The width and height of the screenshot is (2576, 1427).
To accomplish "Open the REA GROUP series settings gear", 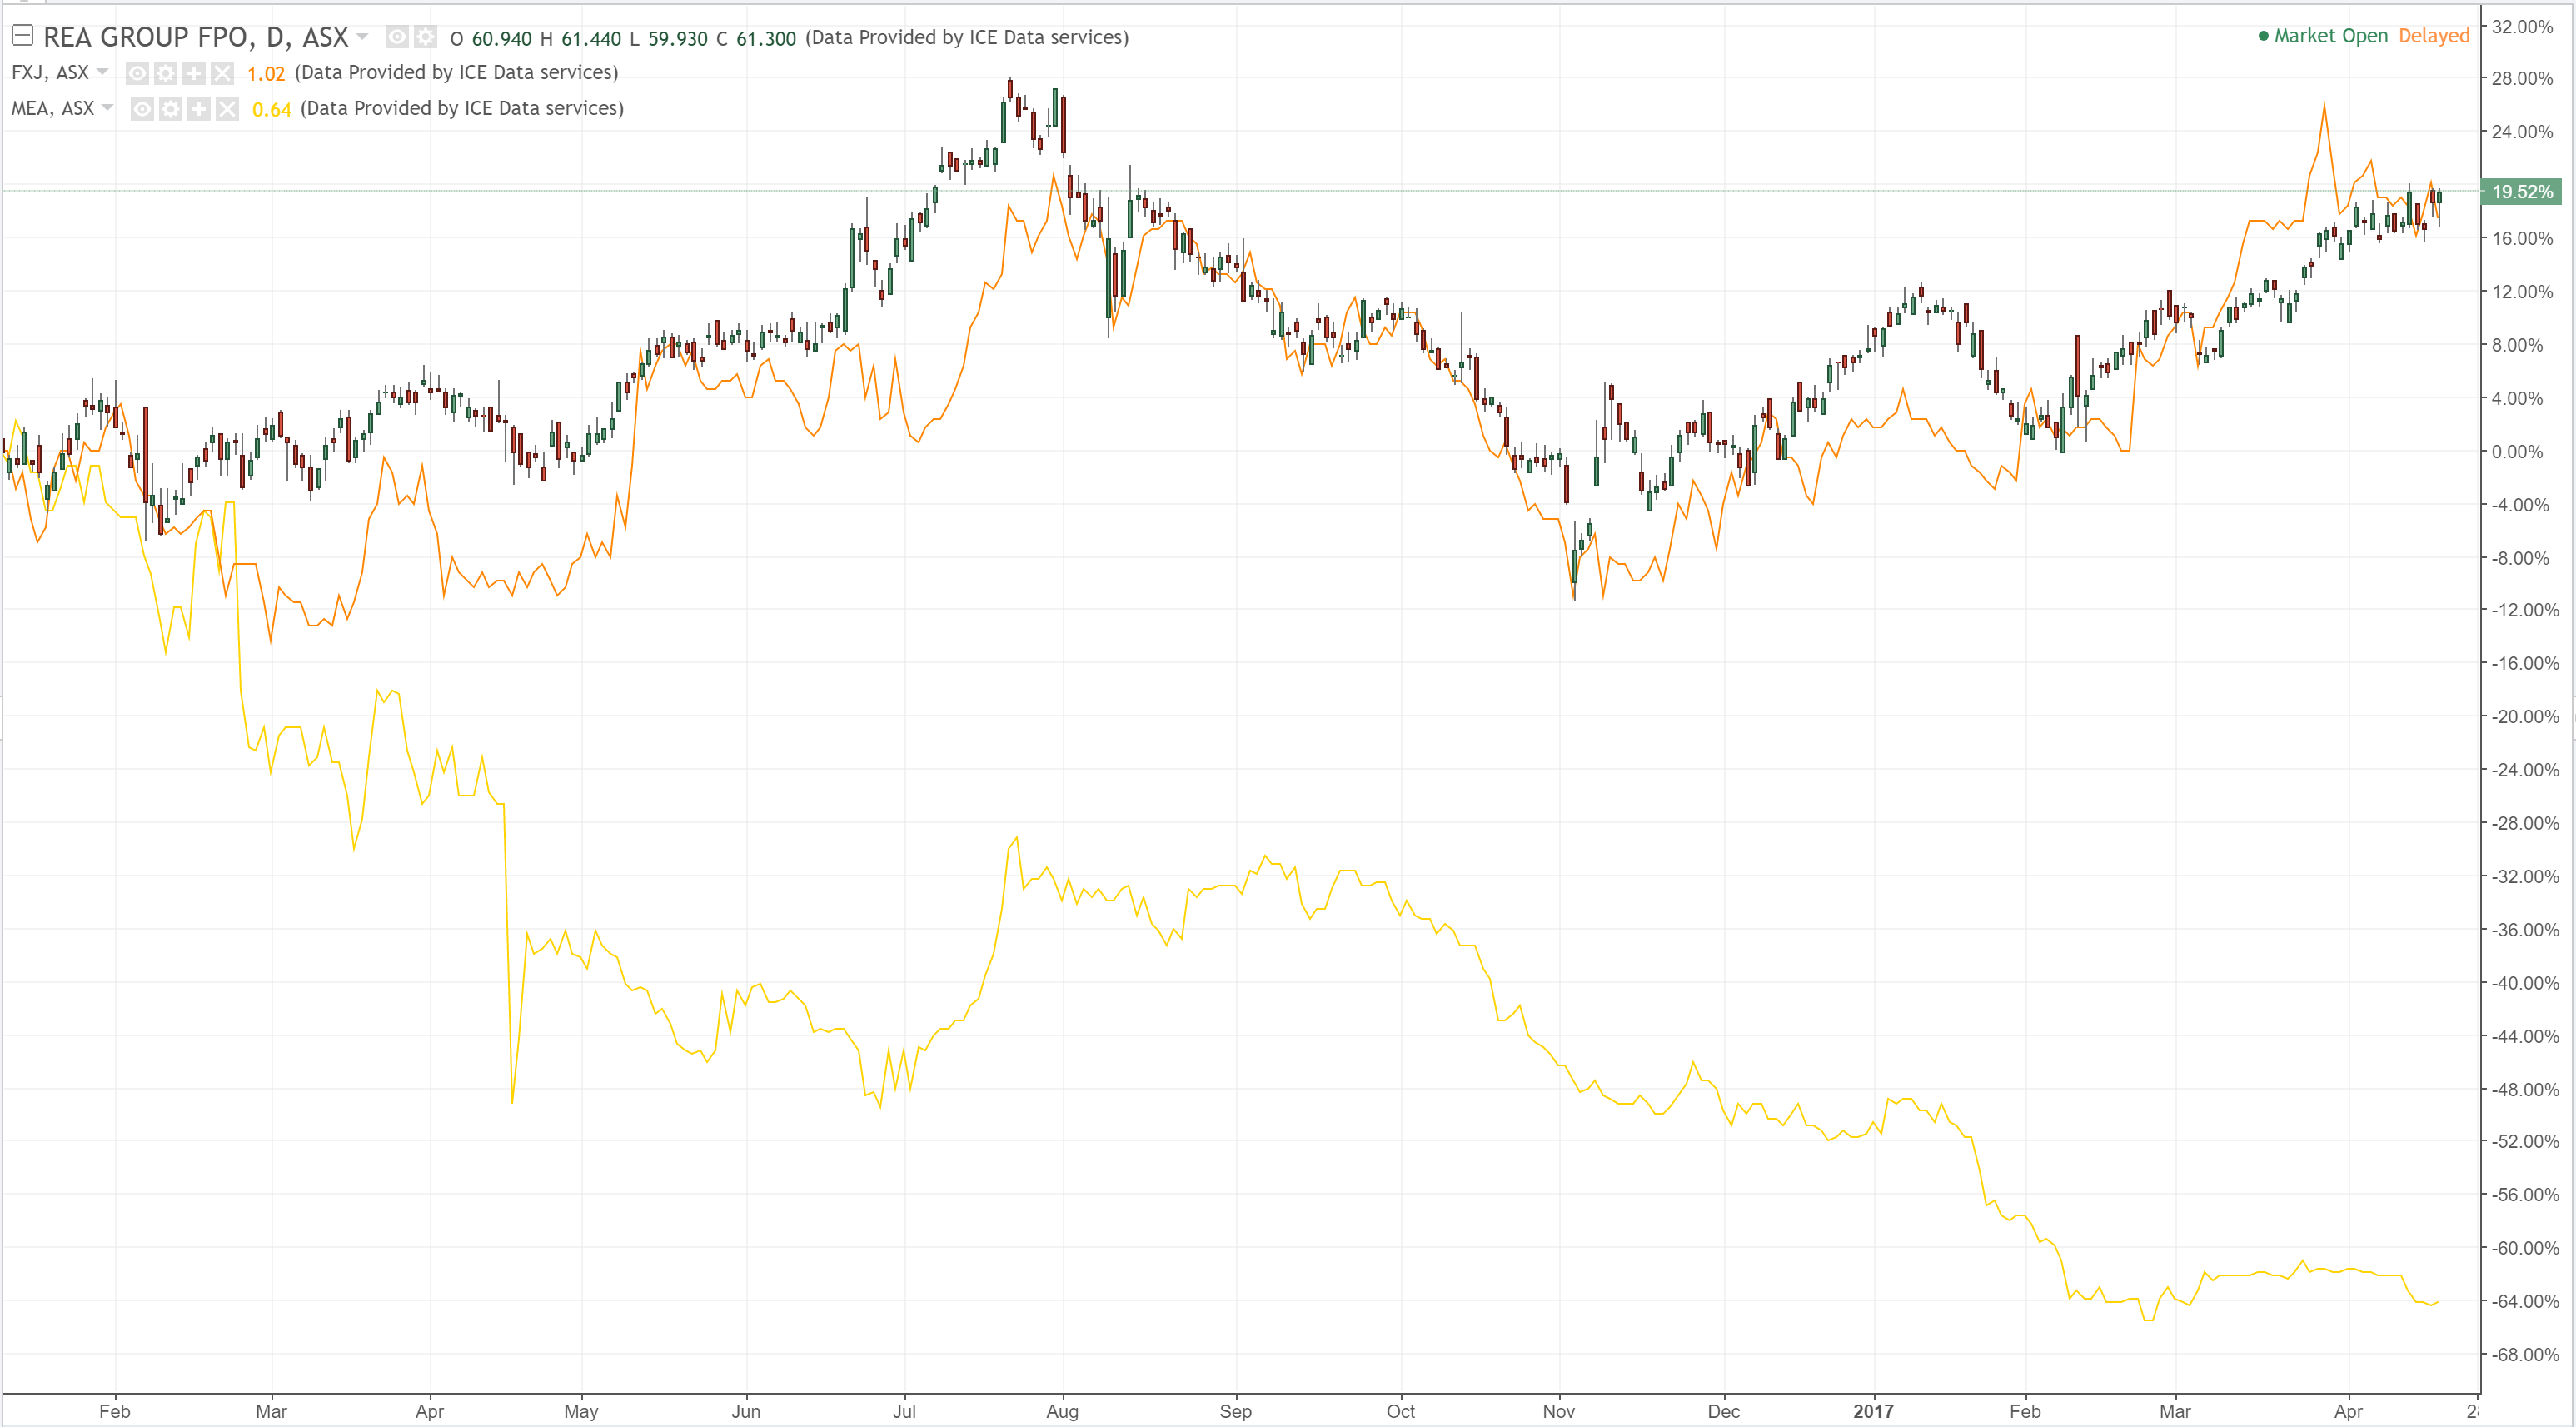I will [x=425, y=38].
